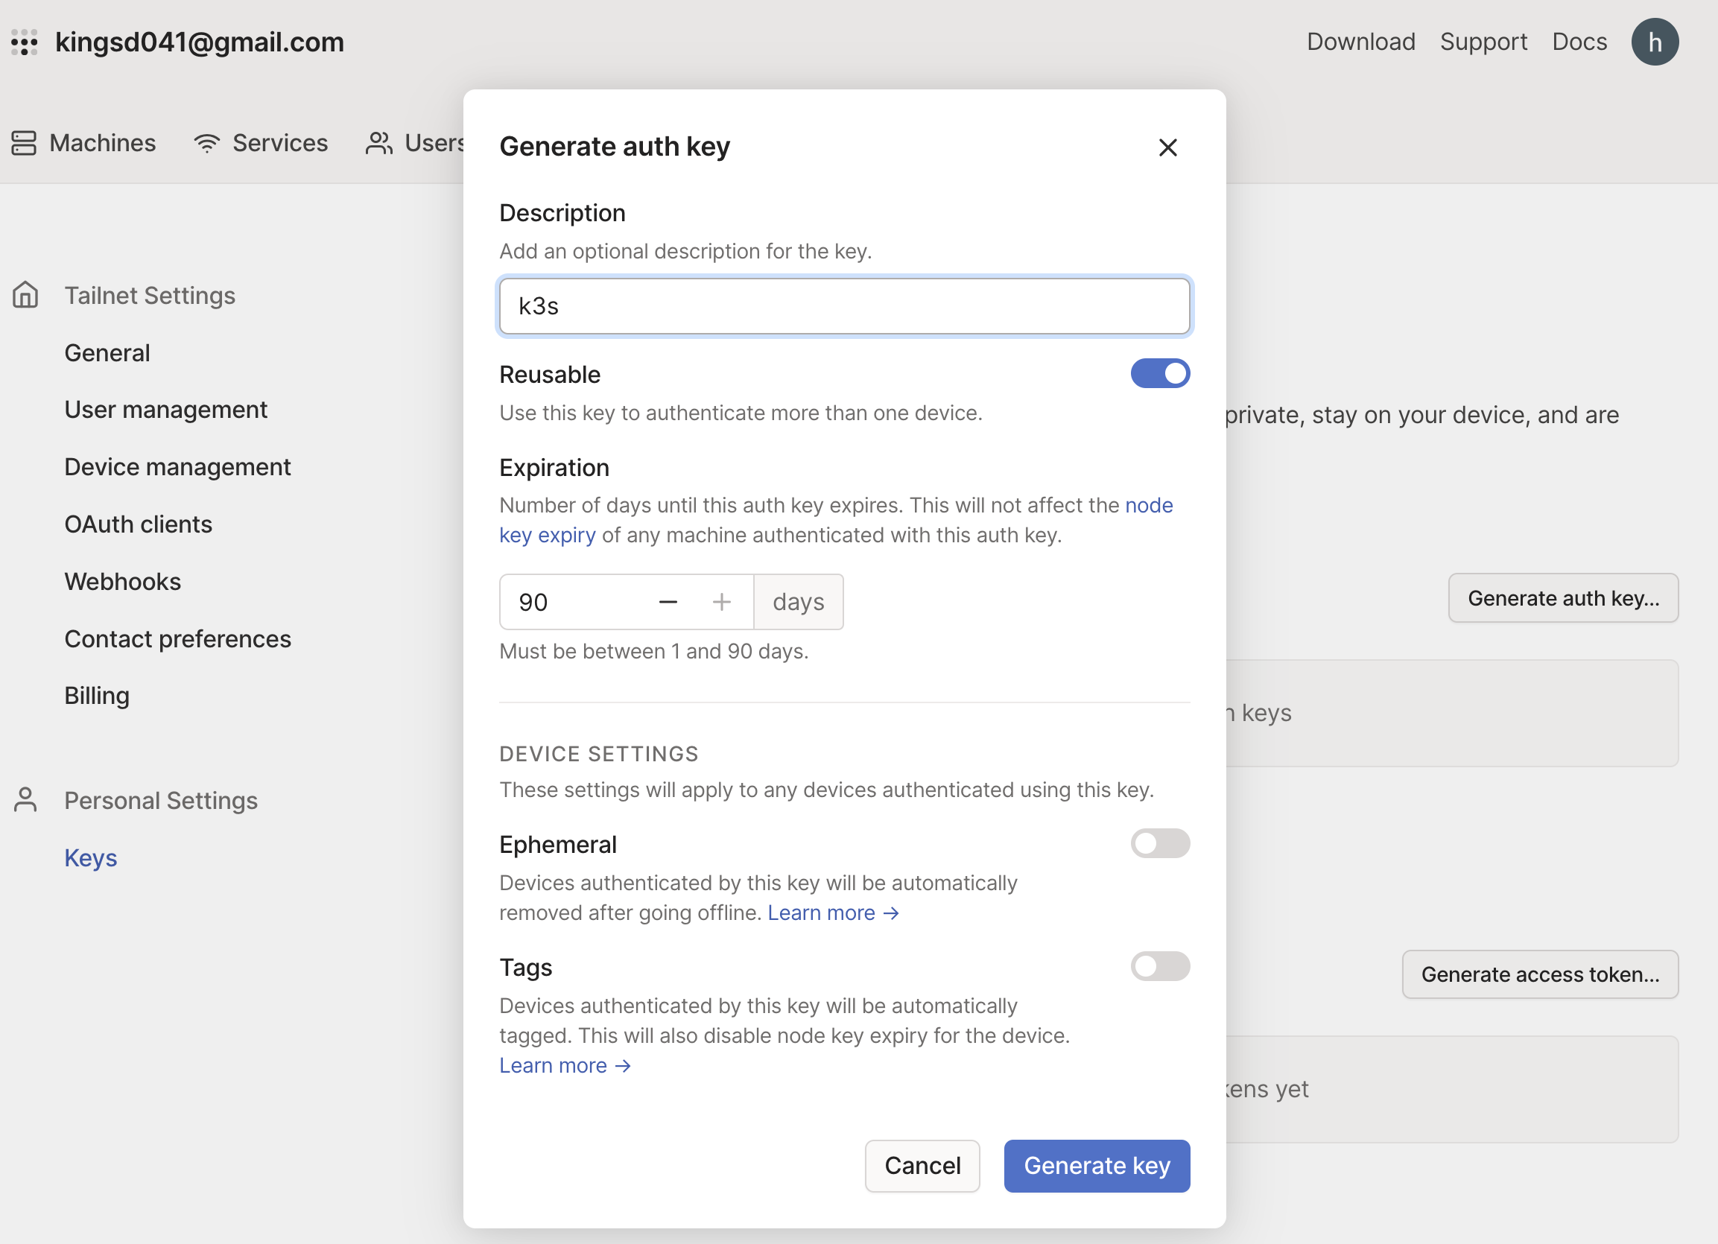Turn on the Tags toggle
The height and width of the screenshot is (1244, 1718).
pos(1160,966)
